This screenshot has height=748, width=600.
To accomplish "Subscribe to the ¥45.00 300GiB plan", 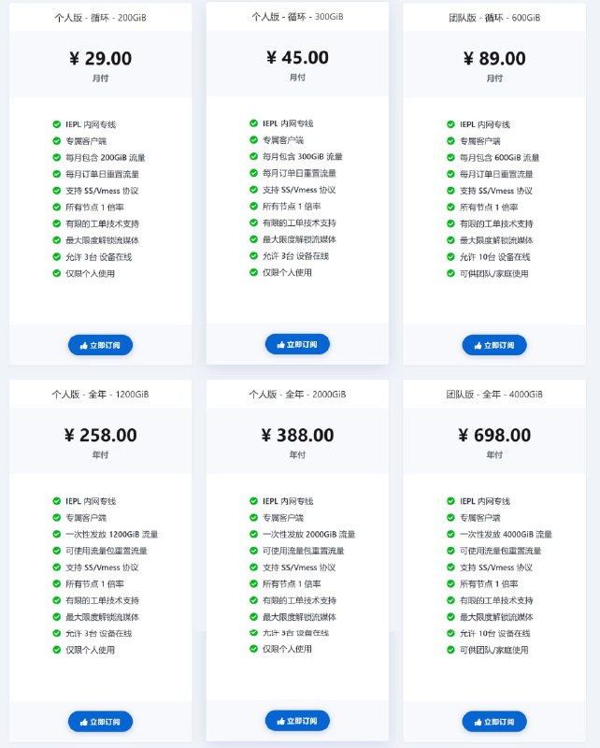I will [297, 344].
